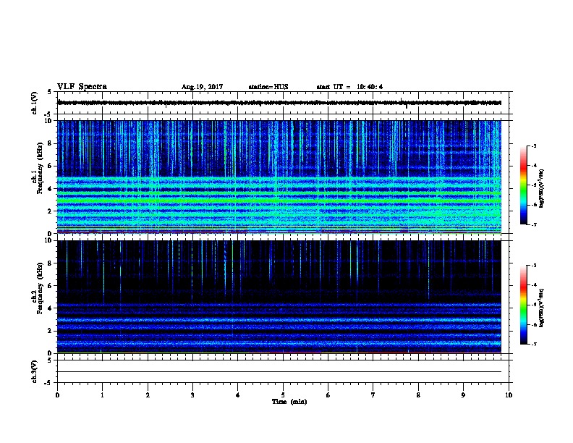The height and width of the screenshot is (443, 573).
Task: Click the date 'Aug.19, 2017'
Action: click(x=202, y=87)
